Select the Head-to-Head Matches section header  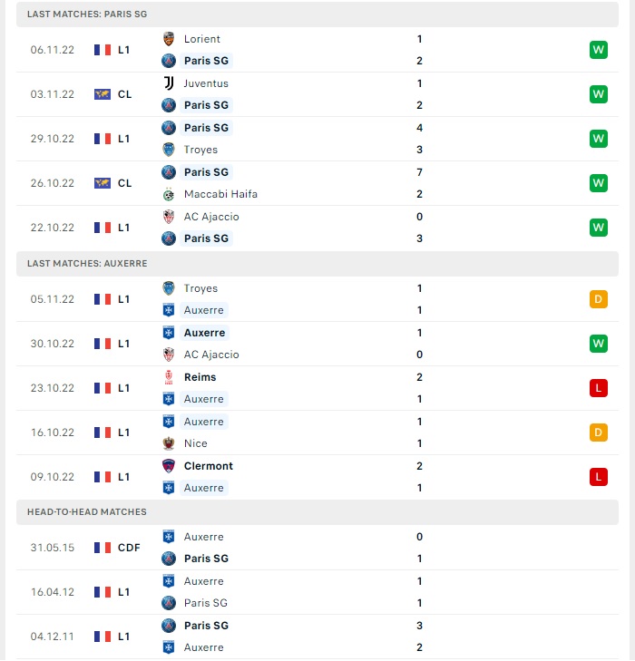[x=317, y=511]
